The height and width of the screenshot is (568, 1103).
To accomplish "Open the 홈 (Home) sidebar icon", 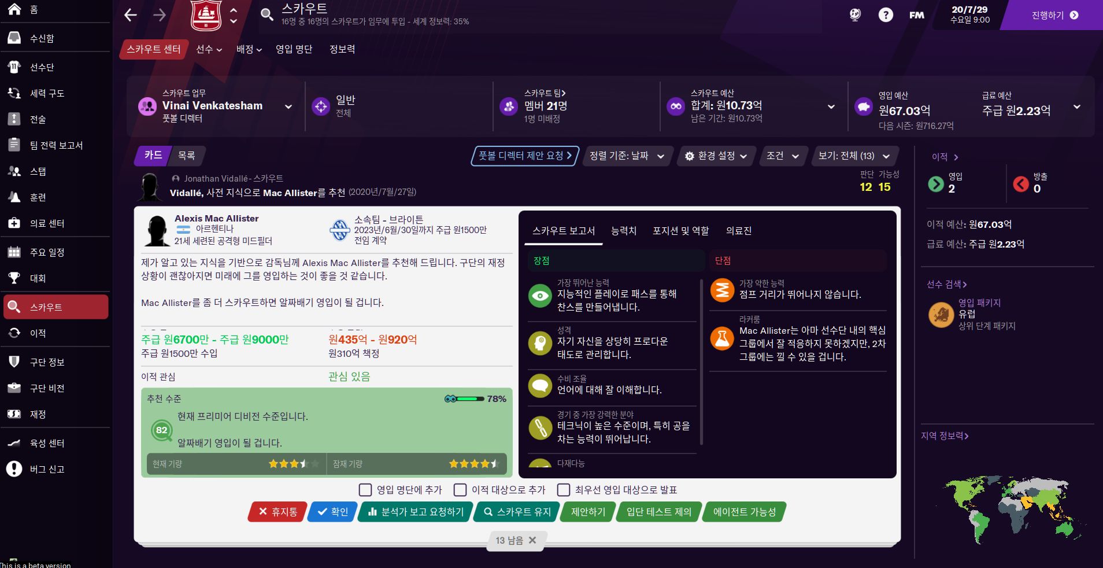I will pos(14,9).
